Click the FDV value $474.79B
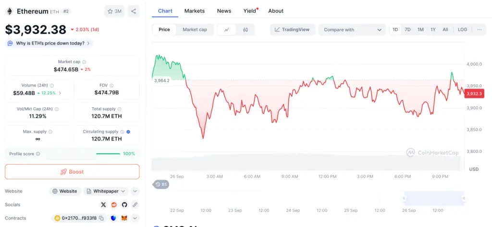Viewport: 492px width, 227px height. [x=107, y=92]
